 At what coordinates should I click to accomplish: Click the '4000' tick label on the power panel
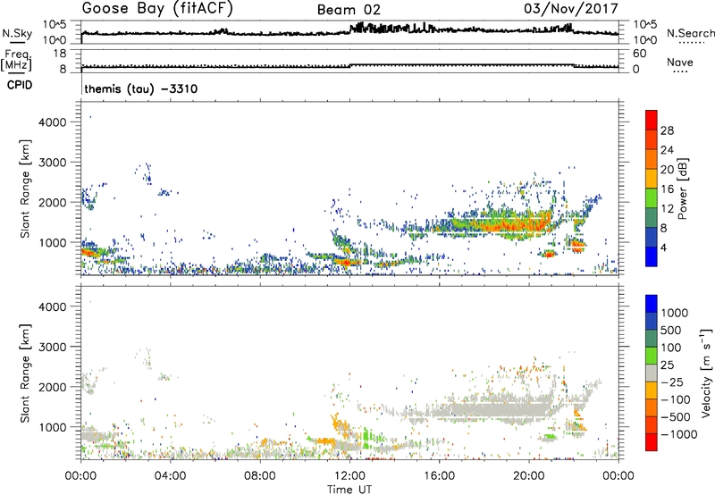pyautogui.click(x=52, y=122)
